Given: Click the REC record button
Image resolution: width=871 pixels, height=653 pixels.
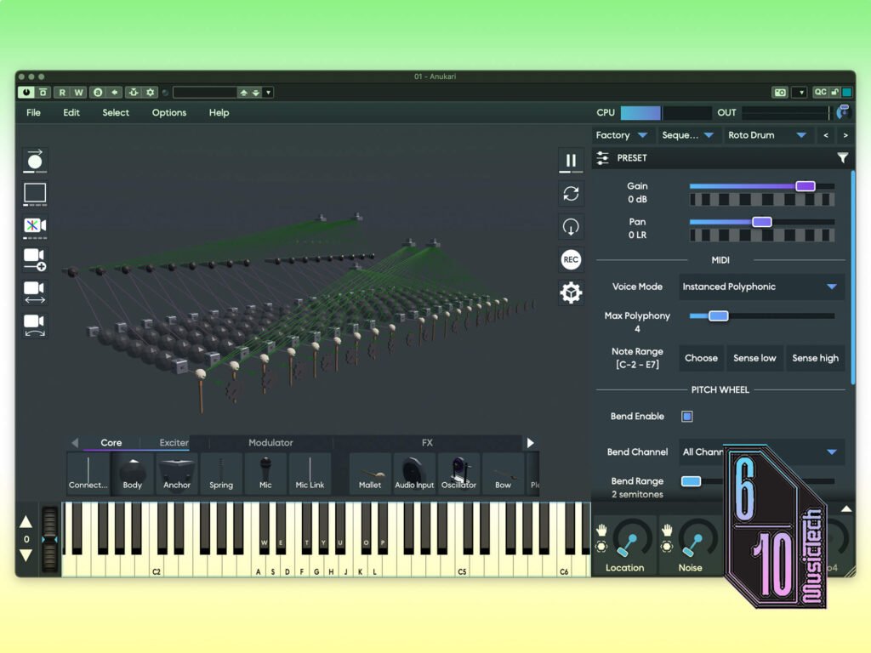Looking at the screenshot, I should [571, 259].
